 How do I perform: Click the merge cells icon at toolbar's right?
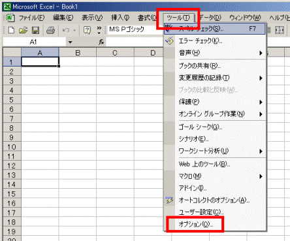click(x=280, y=30)
